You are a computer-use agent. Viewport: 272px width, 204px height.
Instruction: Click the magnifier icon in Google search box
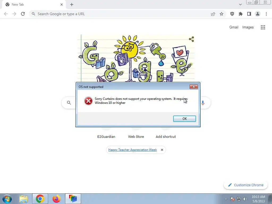tap(69, 103)
